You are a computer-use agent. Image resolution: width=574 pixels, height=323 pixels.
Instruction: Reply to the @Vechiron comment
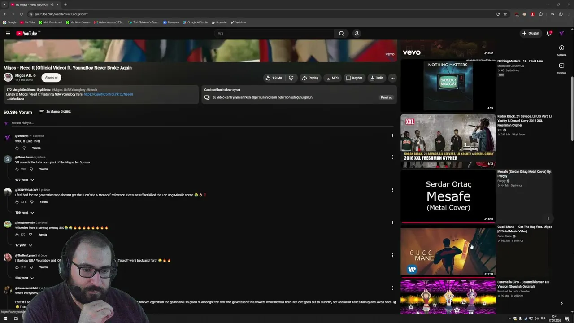tap(36, 148)
